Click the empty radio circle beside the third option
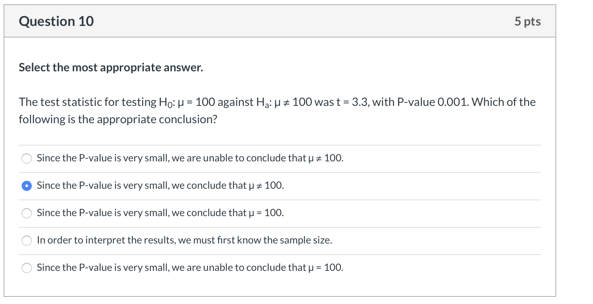593x304 pixels. click(27, 213)
